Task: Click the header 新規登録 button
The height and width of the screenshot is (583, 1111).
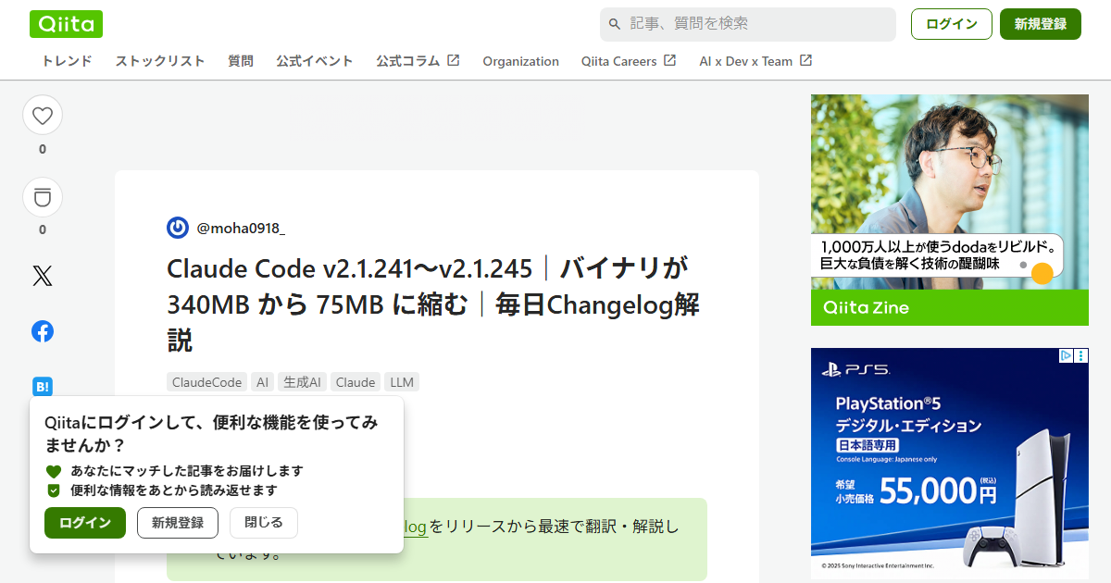Action: pyautogui.click(x=1041, y=24)
